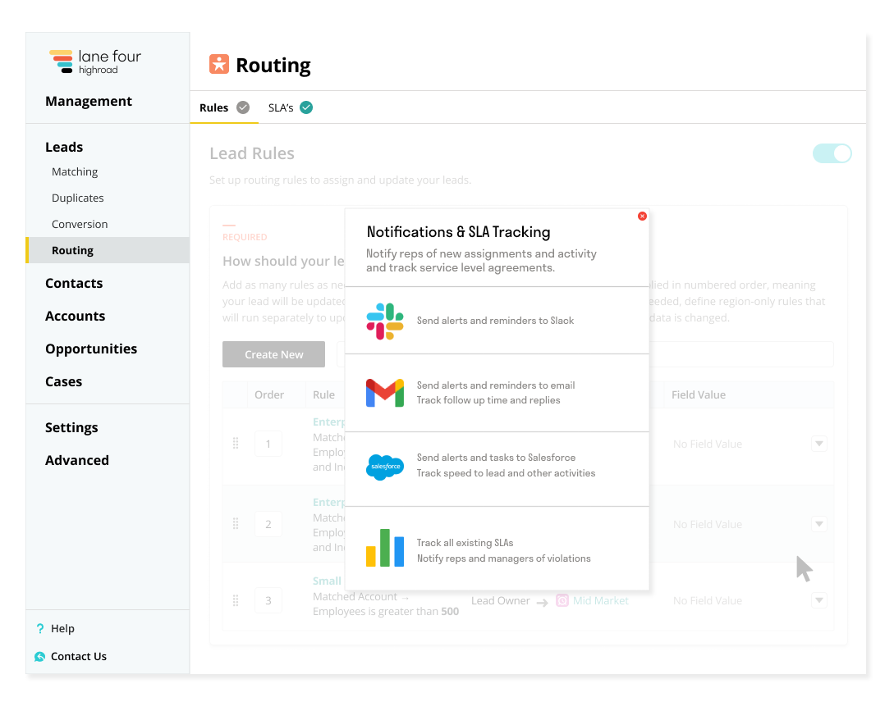The image size is (894, 711).
Task: Click the Help question mark icon
Action: [40, 629]
